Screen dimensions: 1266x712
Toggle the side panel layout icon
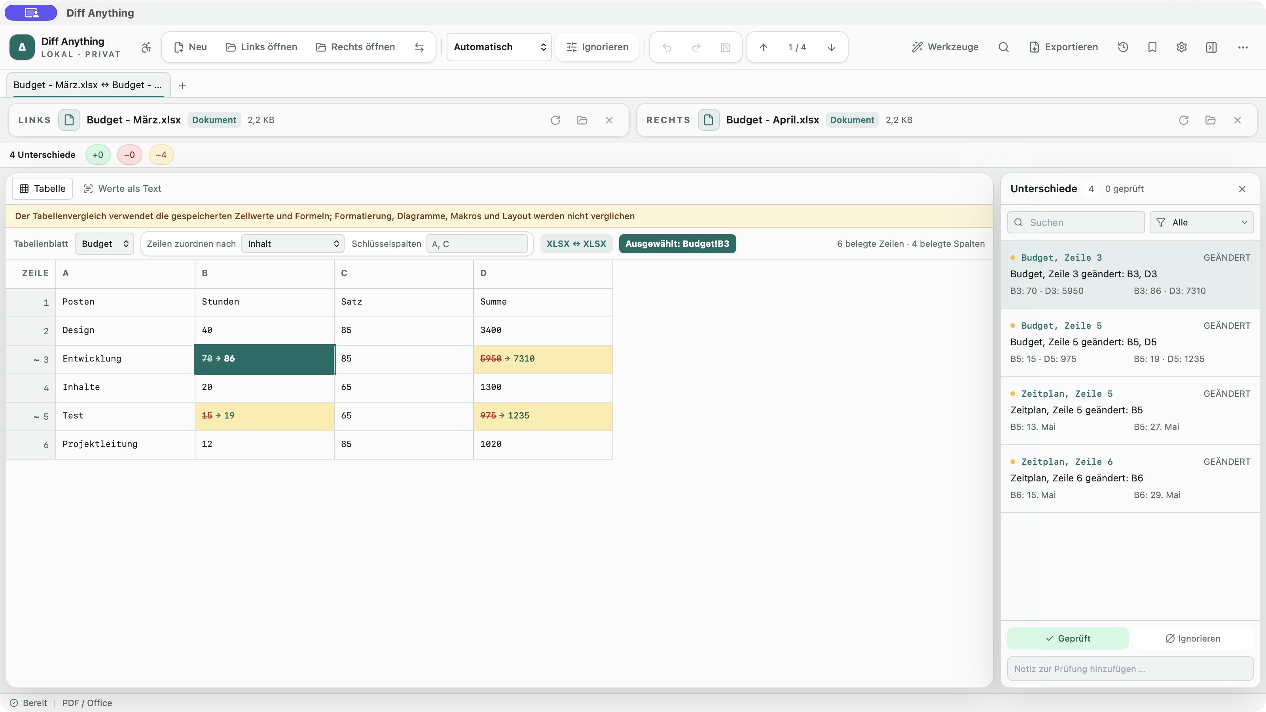1211,47
